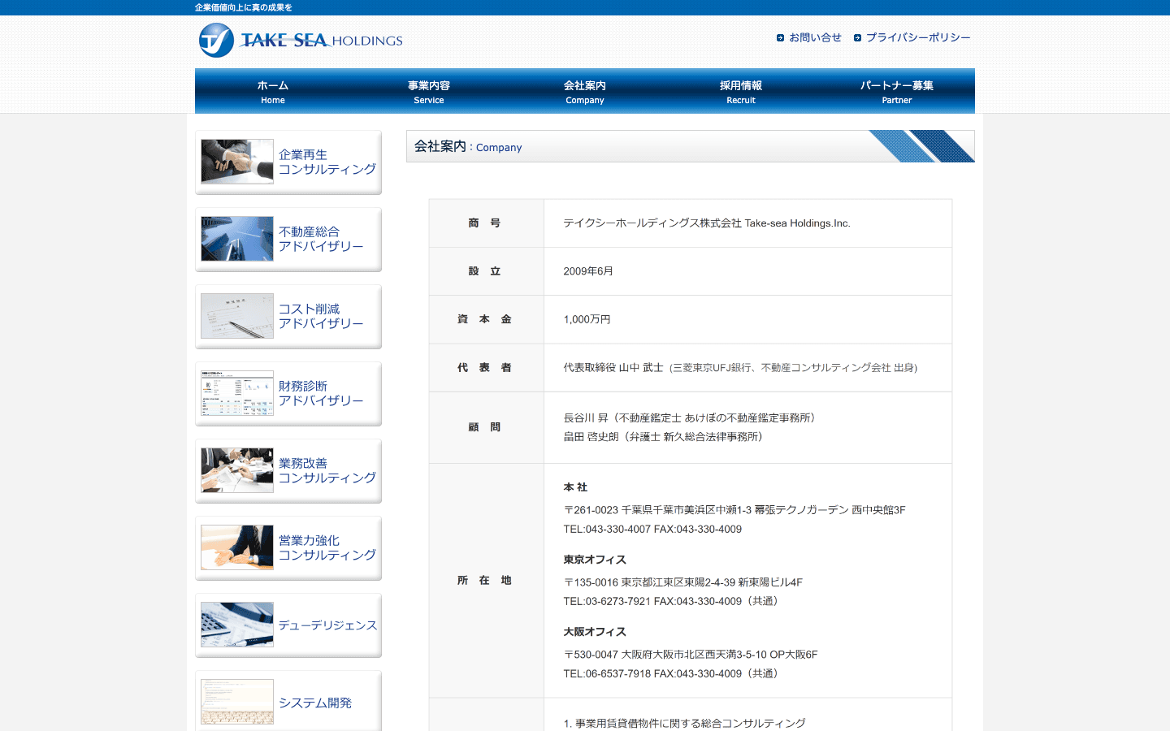Image resolution: width=1170 pixels, height=731 pixels.
Task: Click the Osaka phone line TEL:06-6537-7918
Action: (670, 673)
